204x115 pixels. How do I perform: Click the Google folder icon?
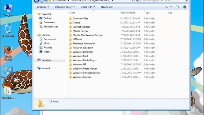[x=70, y=22]
